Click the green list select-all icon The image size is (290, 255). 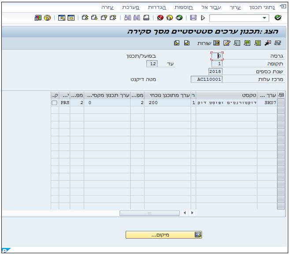tap(257, 43)
